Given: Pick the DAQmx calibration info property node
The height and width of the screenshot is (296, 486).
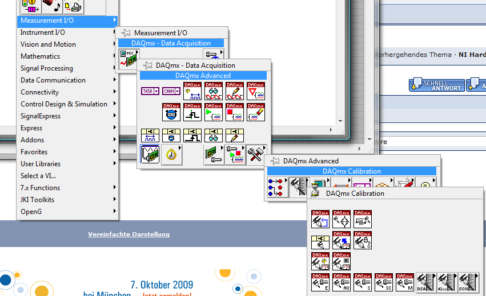Looking at the screenshot, I should coord(320,242).
